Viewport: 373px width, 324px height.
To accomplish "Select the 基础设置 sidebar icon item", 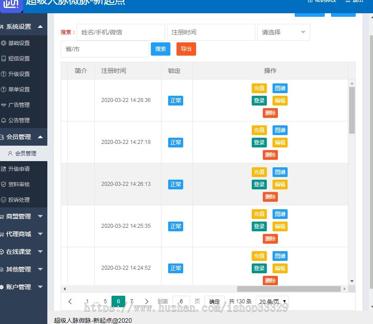I will click(x=20, y=43).
